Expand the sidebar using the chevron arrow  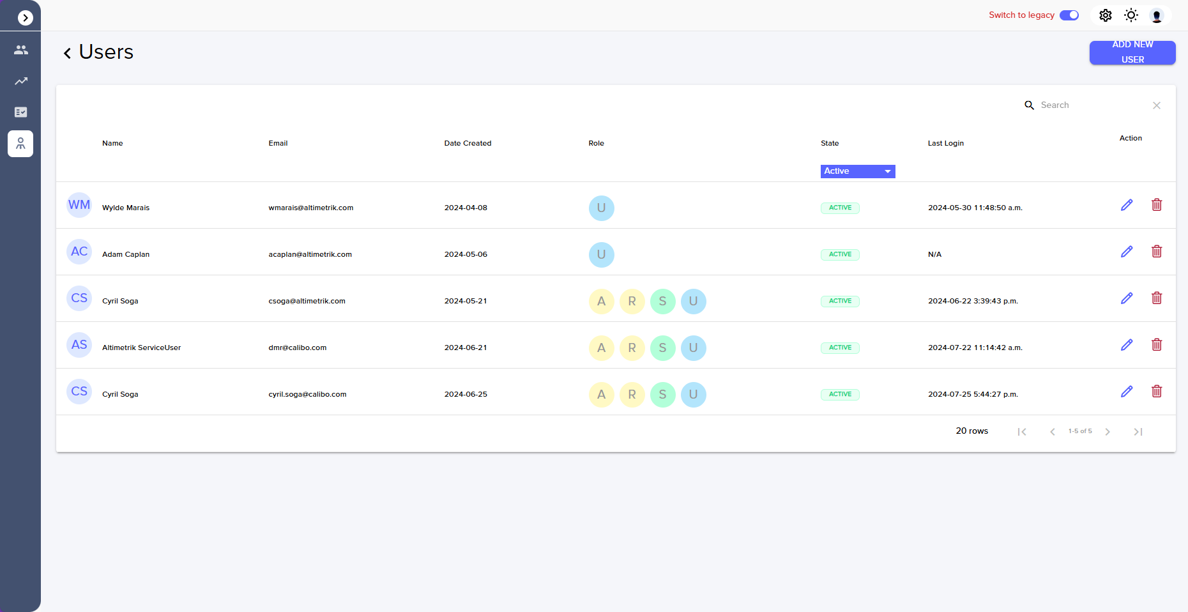[24, 17]
